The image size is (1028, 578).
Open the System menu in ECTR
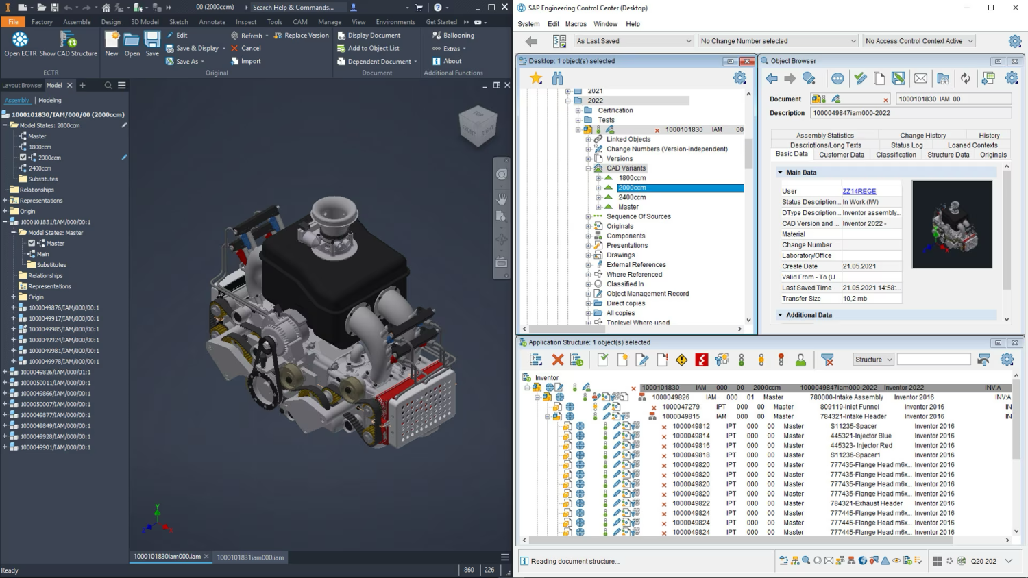click(x=528, y=24)
